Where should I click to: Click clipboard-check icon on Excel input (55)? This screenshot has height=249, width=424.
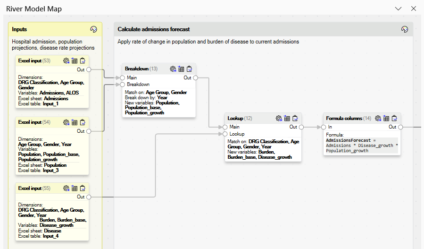coord(83,188)
